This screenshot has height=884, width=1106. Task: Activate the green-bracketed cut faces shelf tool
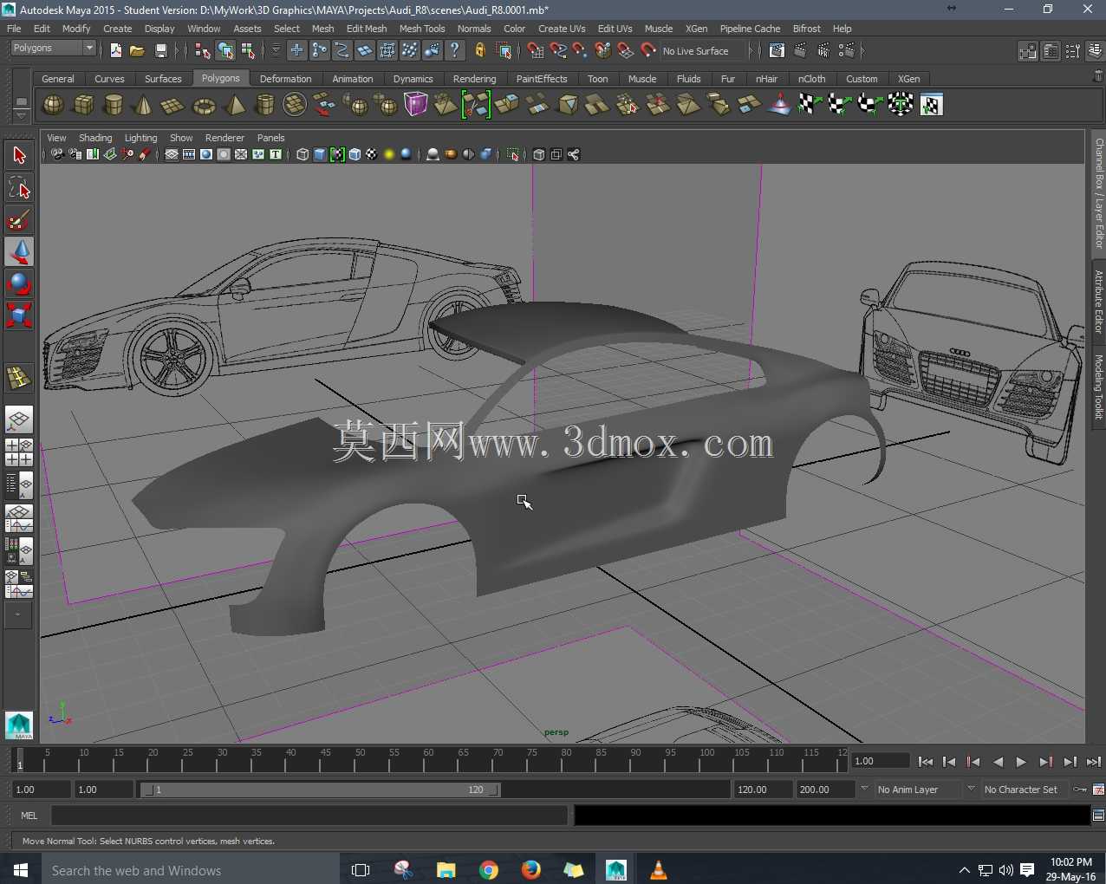coord(476,105)
